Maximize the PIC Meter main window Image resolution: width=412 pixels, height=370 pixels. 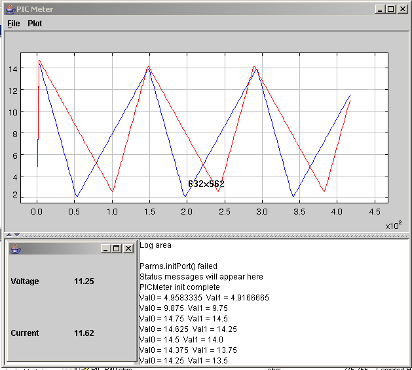click(x=391, y=9)
